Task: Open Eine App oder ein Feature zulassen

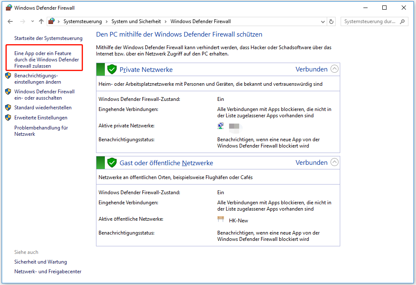Action: [x=47, y=60]
